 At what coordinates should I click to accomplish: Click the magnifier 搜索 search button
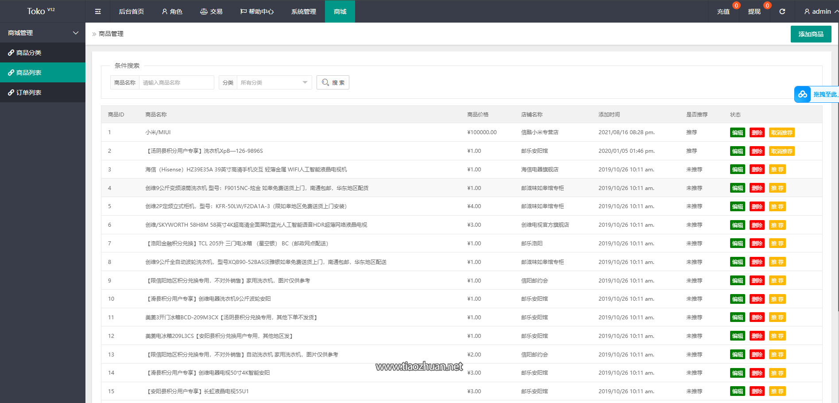click(x=333, y=82)
